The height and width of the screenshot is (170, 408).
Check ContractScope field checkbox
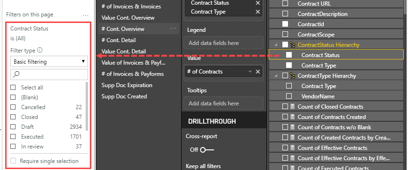coord(285,34)
